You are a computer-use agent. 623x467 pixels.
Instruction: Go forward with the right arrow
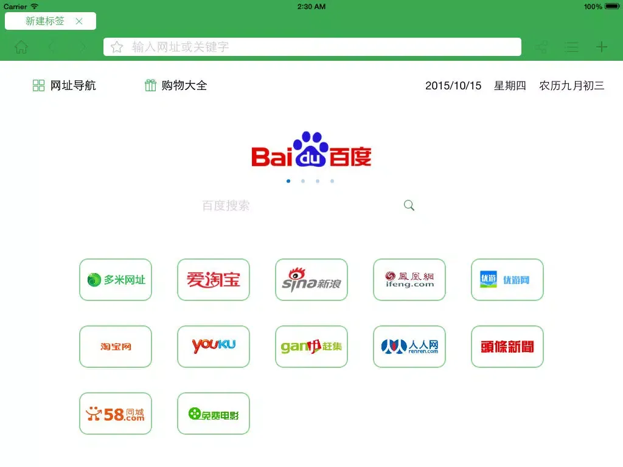(83, 47)
